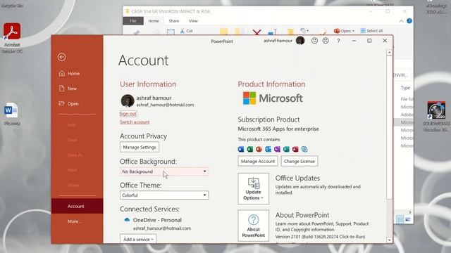Screen dimensions: 451x253
Task: Switch to the Home tab in File Explorer
Action: tap(154, 21)
